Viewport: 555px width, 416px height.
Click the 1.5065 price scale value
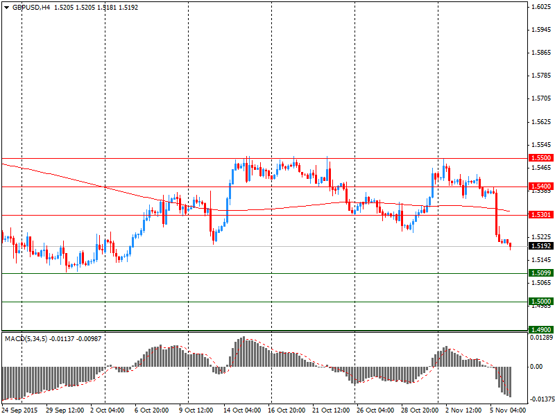pos(541,283)
